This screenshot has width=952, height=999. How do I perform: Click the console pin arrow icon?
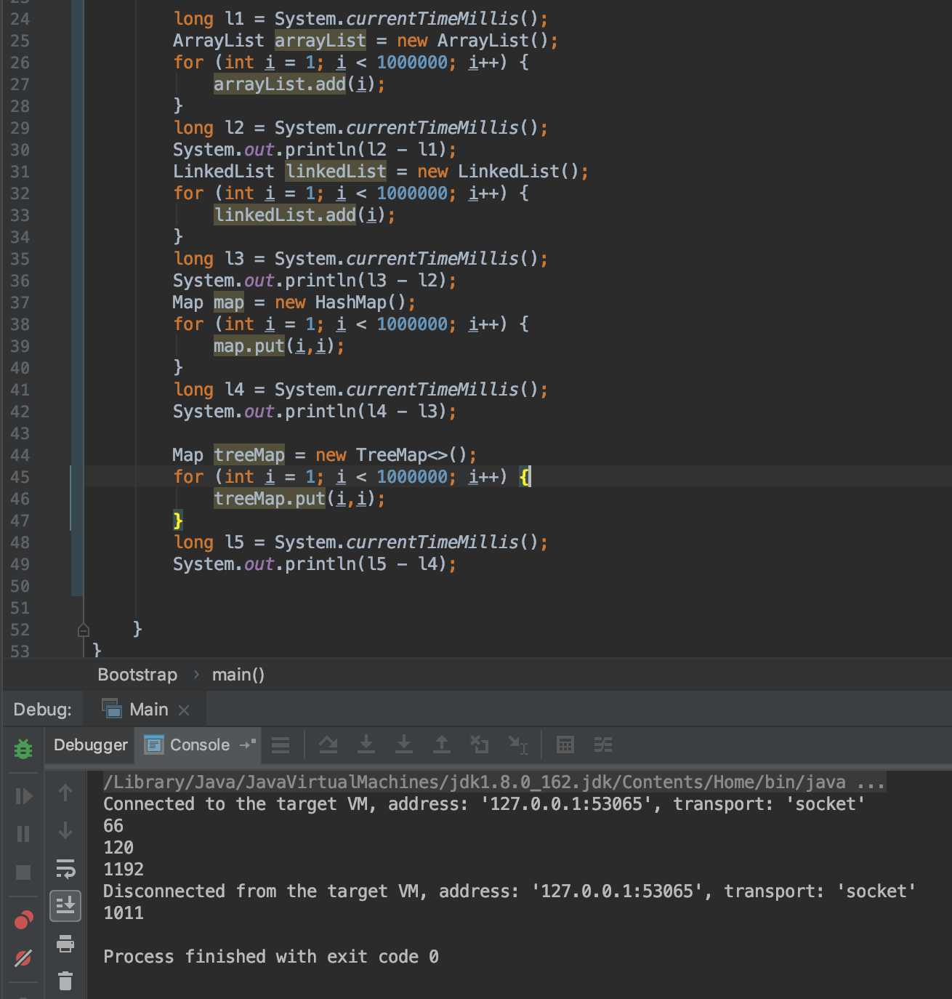tap(247, 745)
